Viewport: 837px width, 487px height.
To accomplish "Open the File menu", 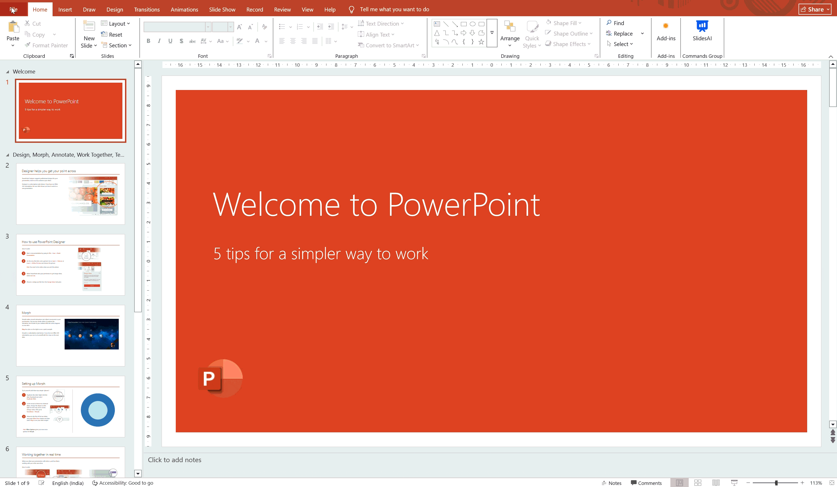I will (x=13, y=9).
